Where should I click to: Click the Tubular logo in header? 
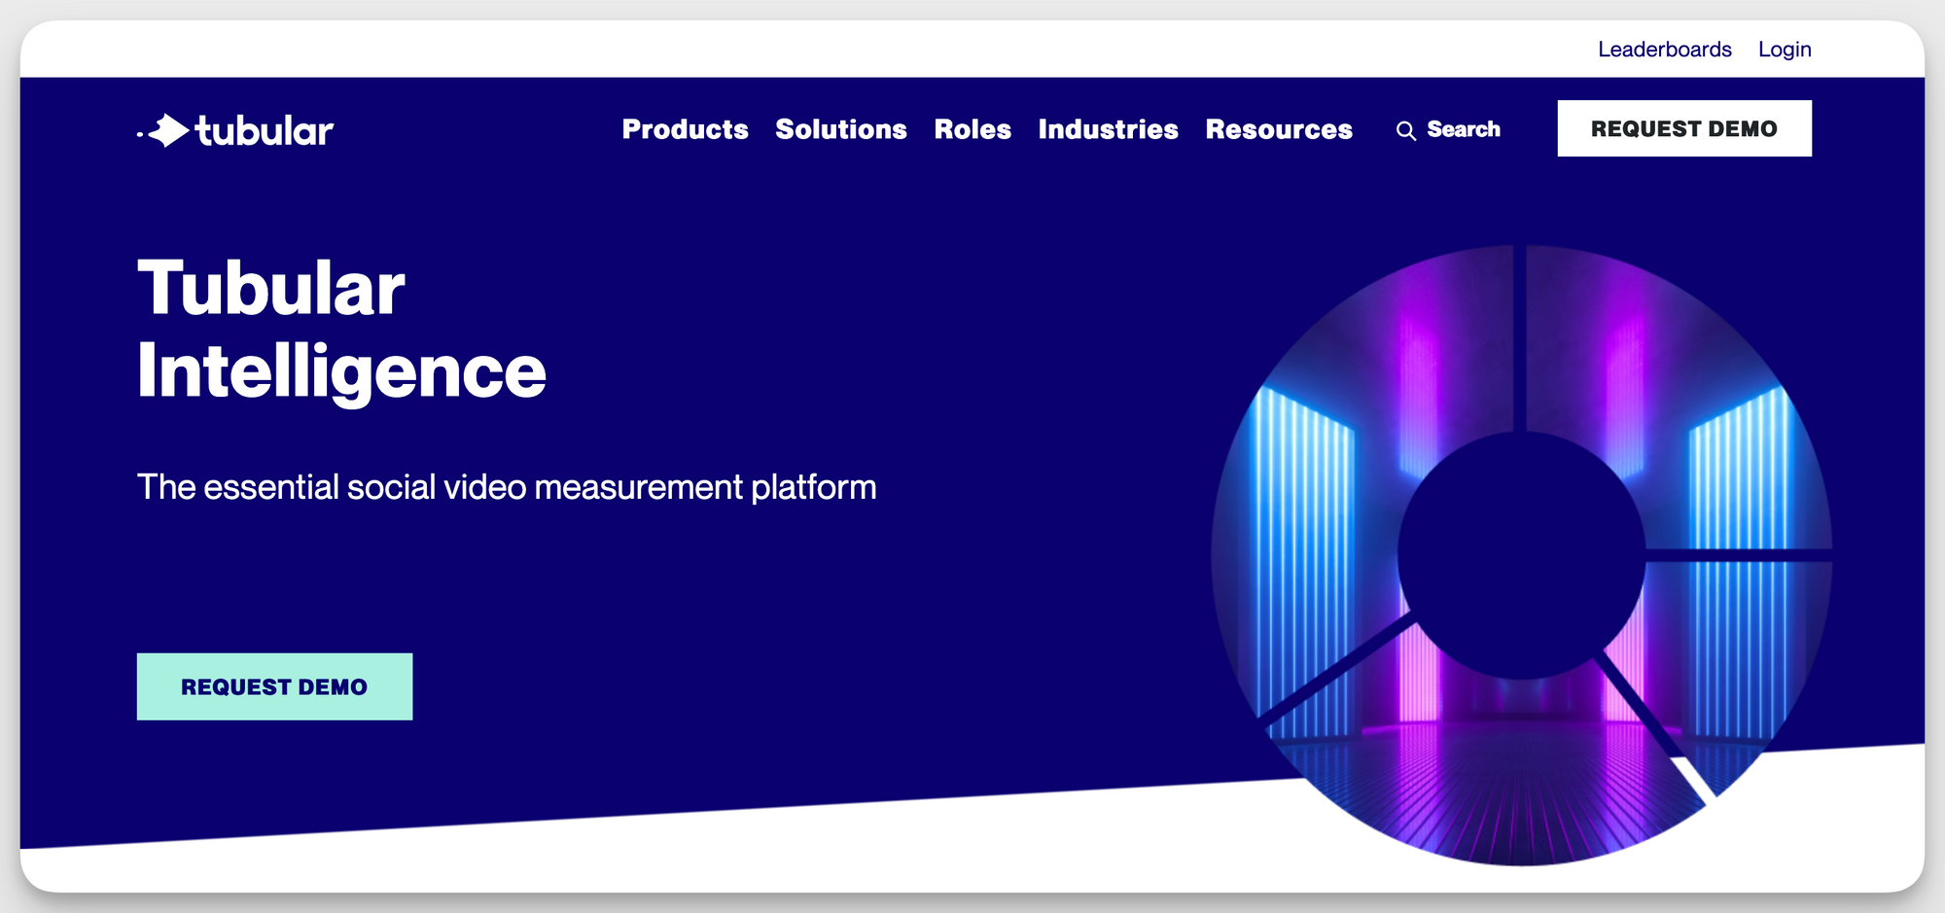235,130
